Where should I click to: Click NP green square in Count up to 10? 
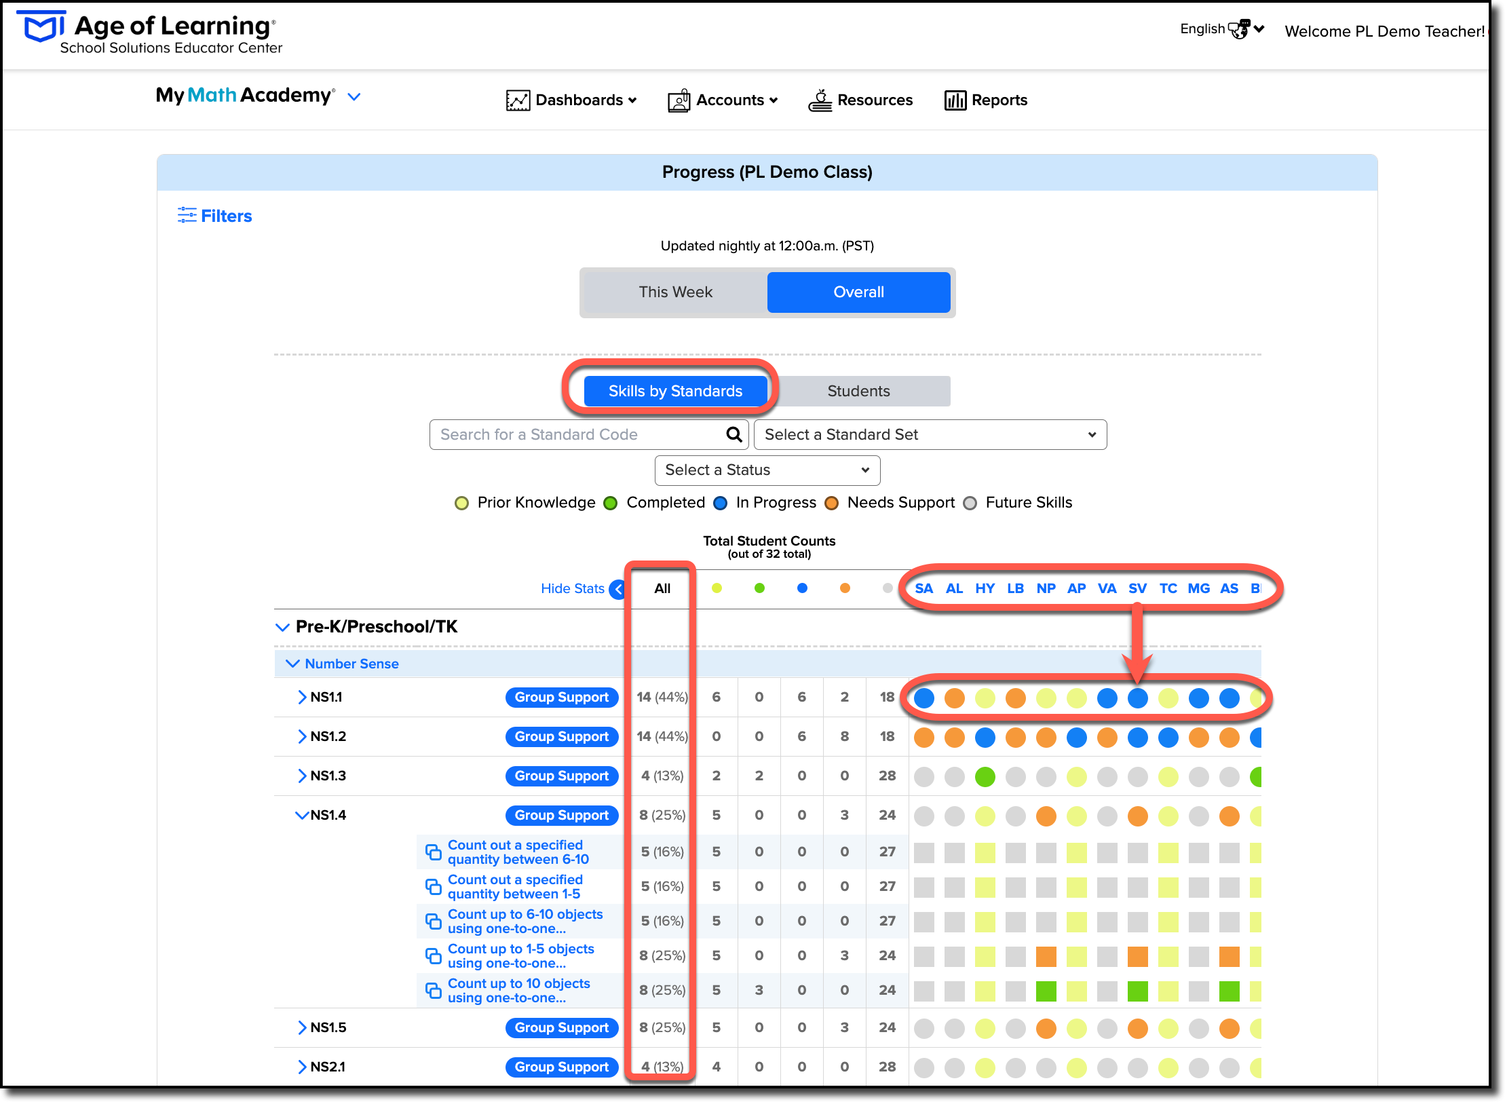point(1046,991)
